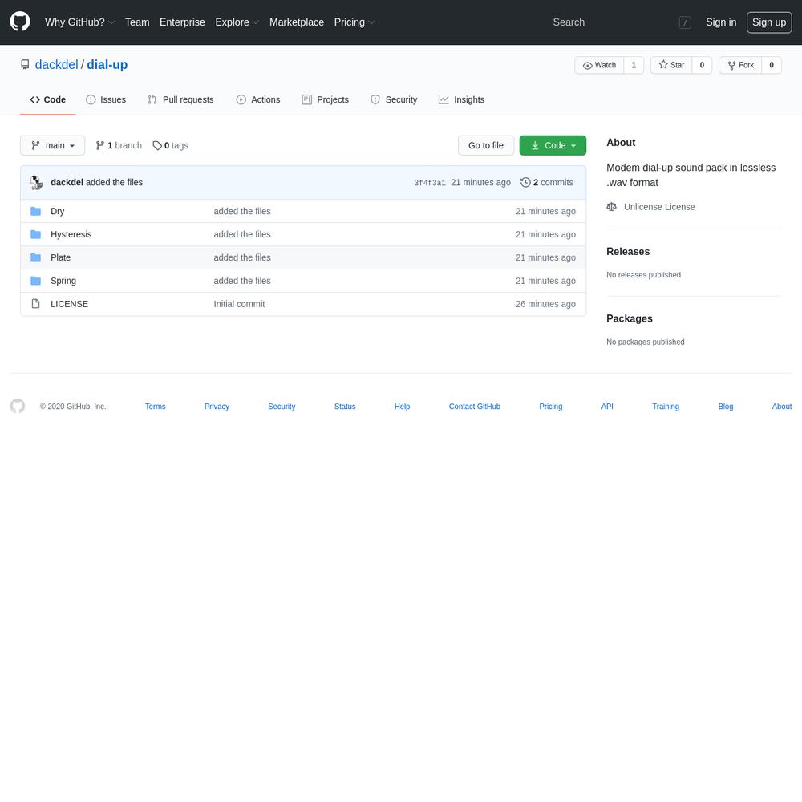Switch to the Code tab
The height and width of the screenshot is (802, 802).
pyautogui.click(x=47, y=99)
